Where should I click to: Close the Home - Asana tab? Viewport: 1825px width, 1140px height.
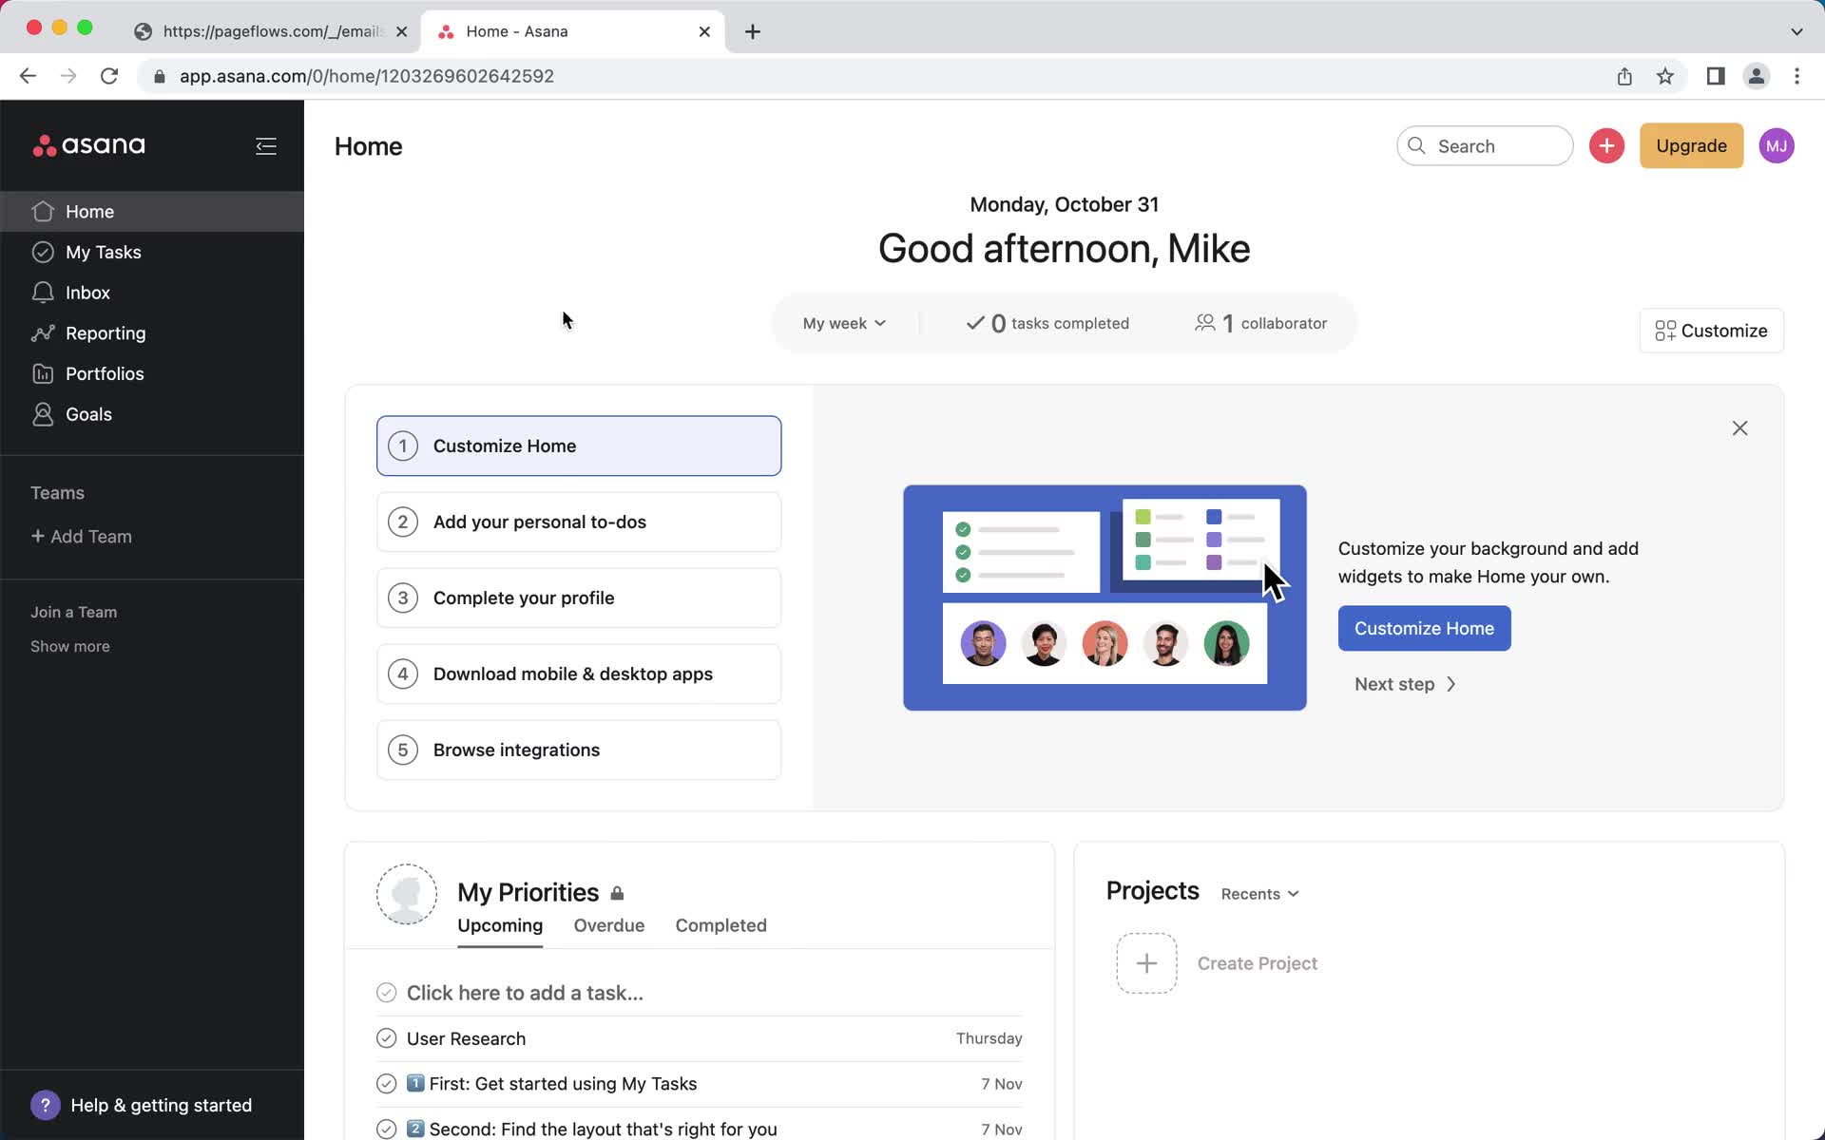coord(704,31)
